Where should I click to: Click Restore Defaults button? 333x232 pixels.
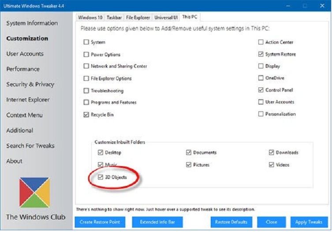[x=231, y=222]
